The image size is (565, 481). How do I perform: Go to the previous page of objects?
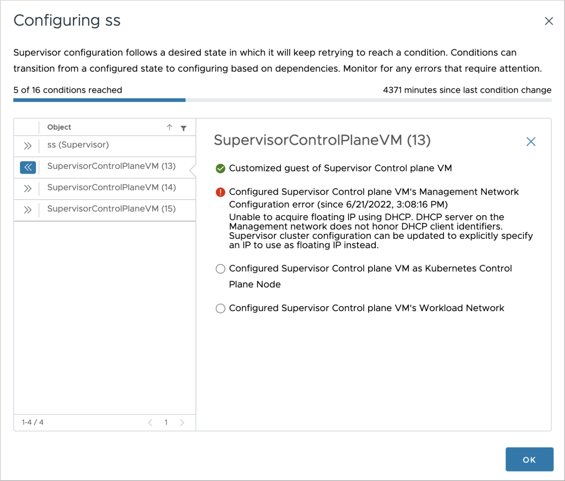(150, 423)
